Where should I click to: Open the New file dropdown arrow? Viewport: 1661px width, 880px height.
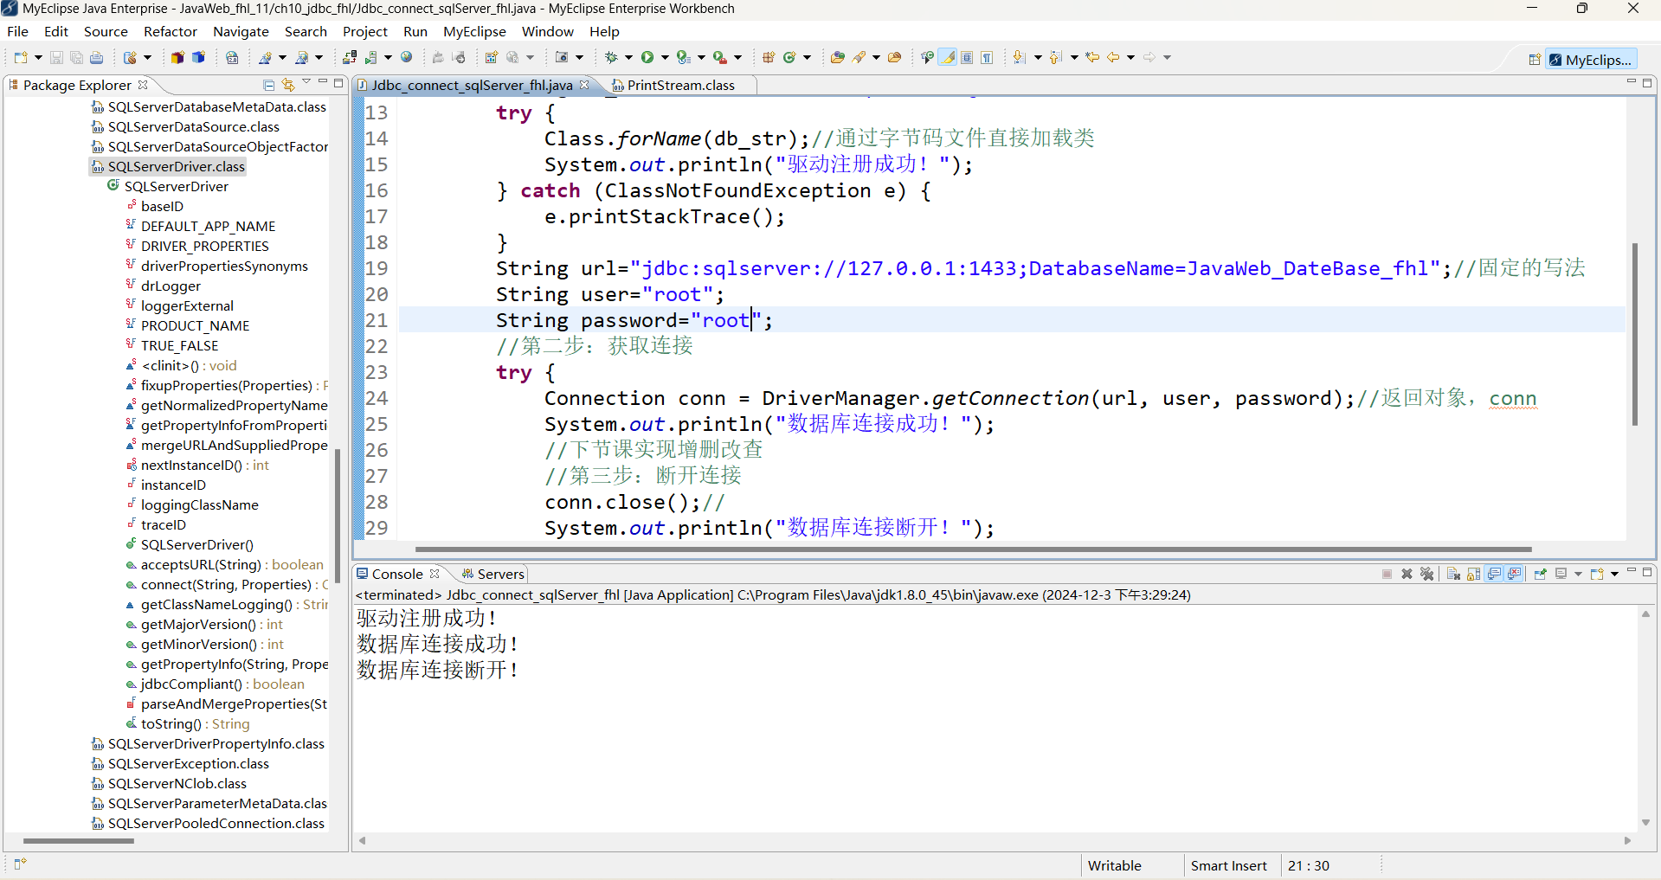(38, 57)
